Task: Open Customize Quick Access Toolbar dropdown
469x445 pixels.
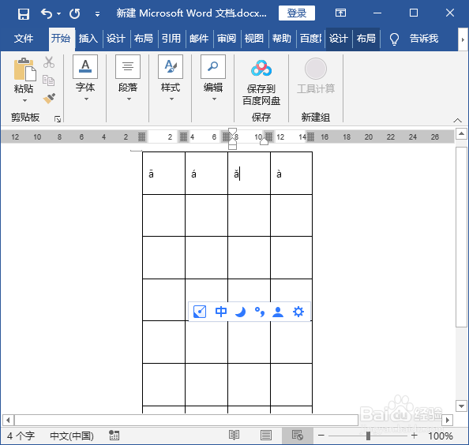Action: point(97,13)
